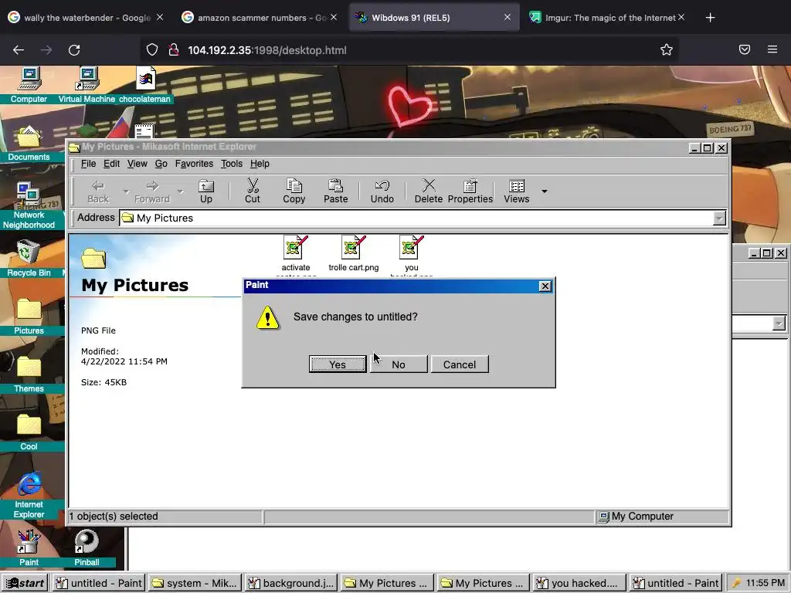Open dropdown in the background window

[x=779, y=324]
